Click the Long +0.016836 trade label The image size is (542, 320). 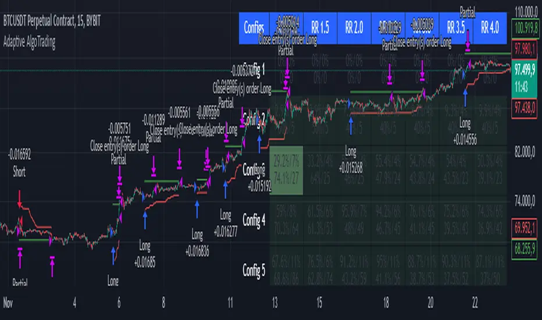[x=197, y=244]
